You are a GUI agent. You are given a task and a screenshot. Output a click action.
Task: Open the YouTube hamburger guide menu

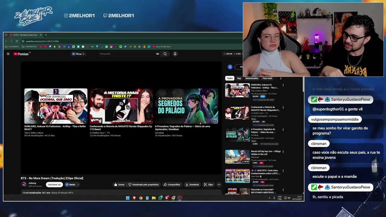click(x=8, y=54)
